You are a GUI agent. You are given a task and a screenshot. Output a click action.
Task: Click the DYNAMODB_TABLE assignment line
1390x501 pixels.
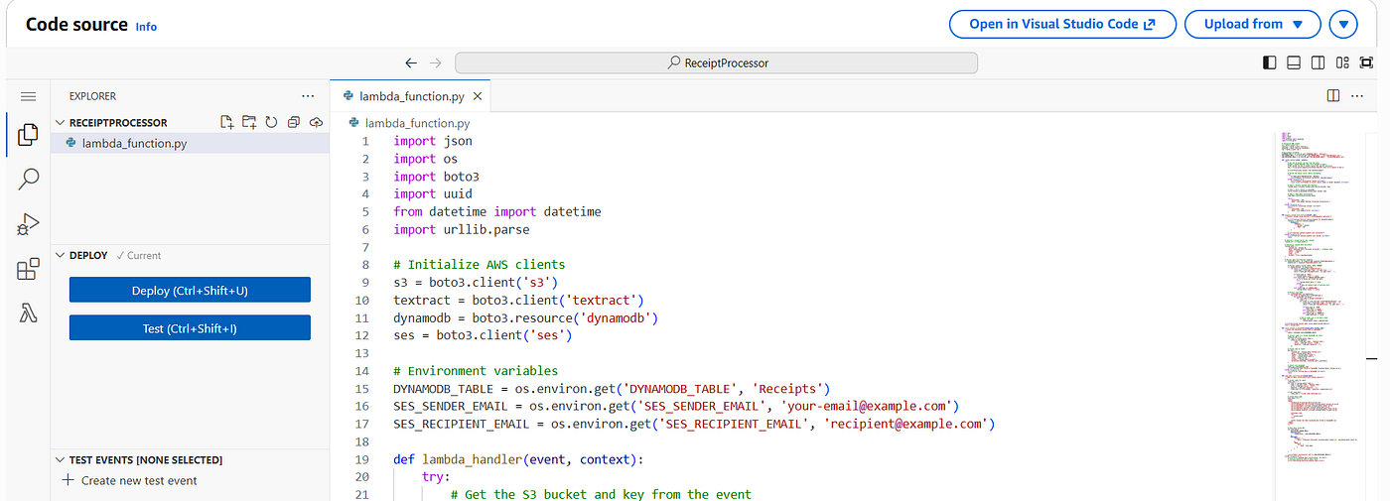point(612,388)
